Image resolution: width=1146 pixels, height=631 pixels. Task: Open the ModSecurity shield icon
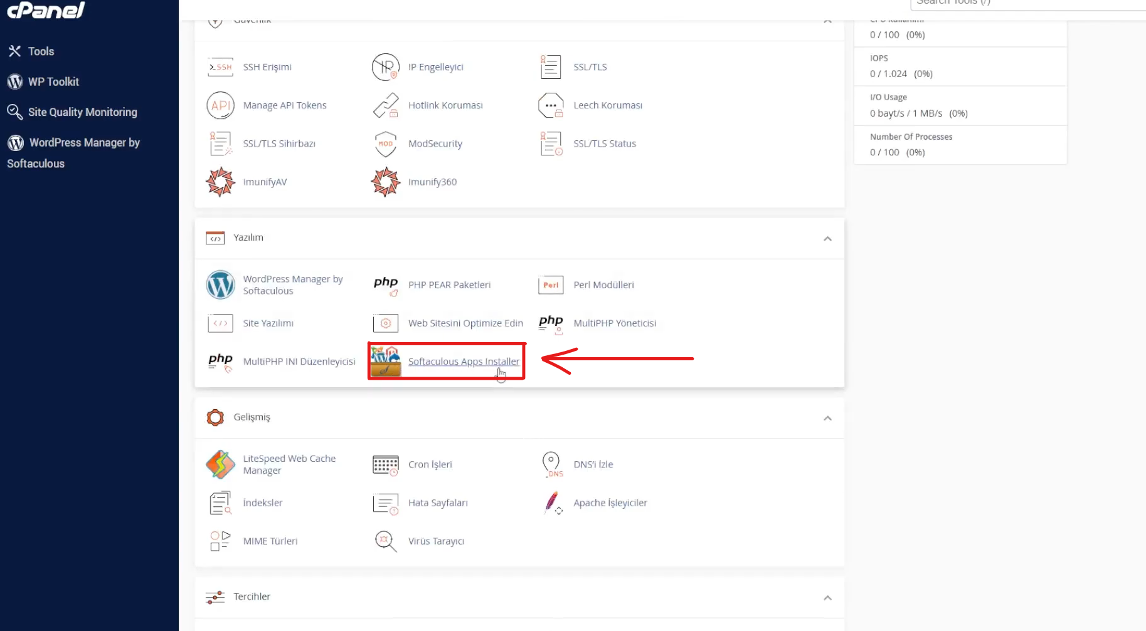[385, 143]
